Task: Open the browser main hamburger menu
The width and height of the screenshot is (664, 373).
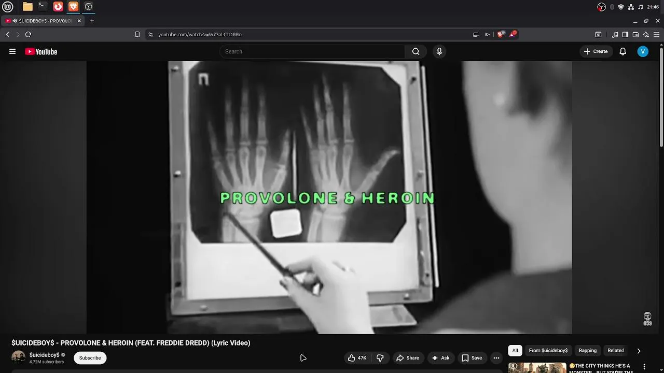Action: point(658,35)
